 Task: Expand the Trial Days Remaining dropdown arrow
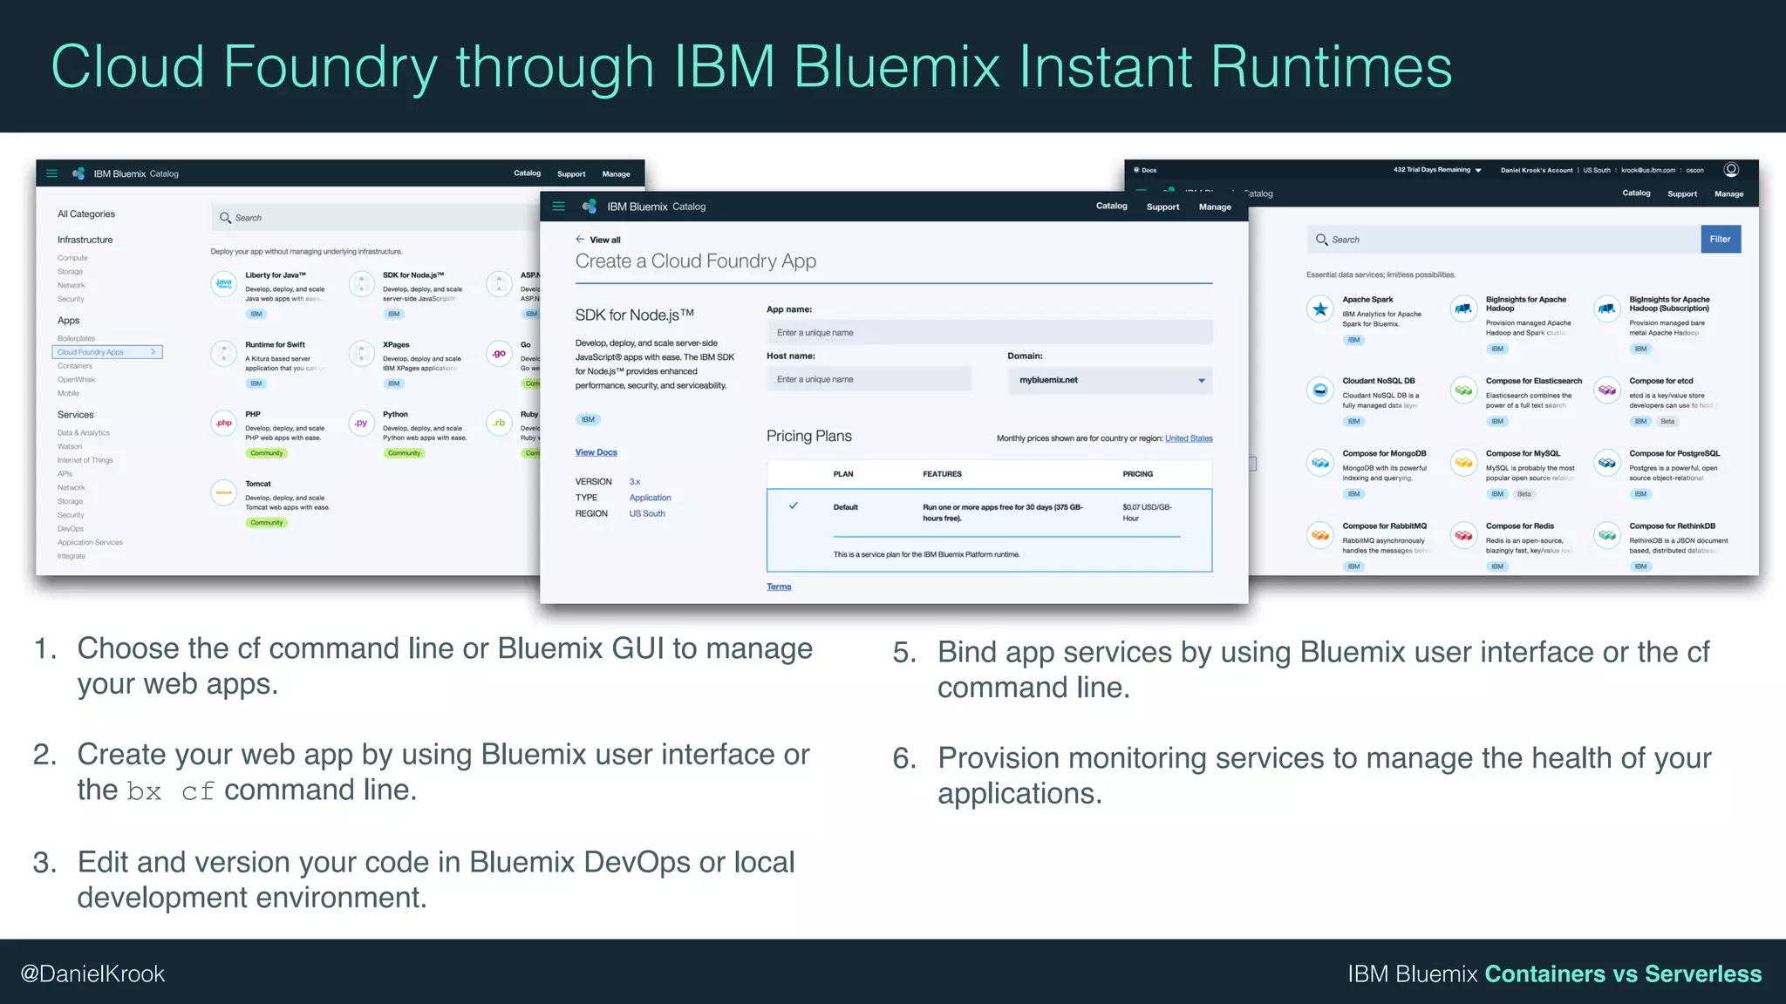[x=1478, y=171]
